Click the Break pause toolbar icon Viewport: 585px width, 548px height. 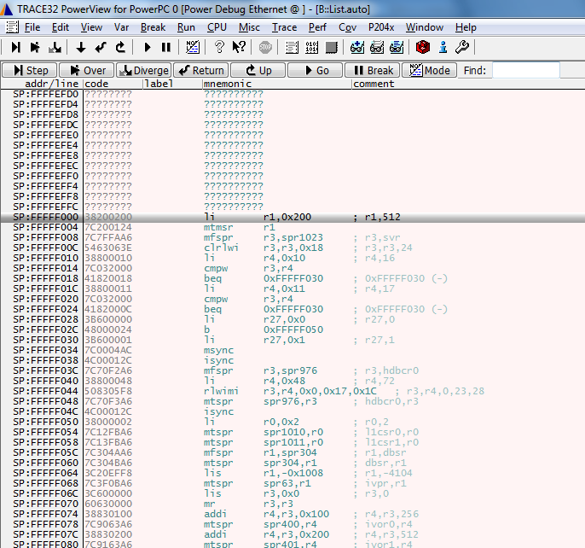(166, 48)
